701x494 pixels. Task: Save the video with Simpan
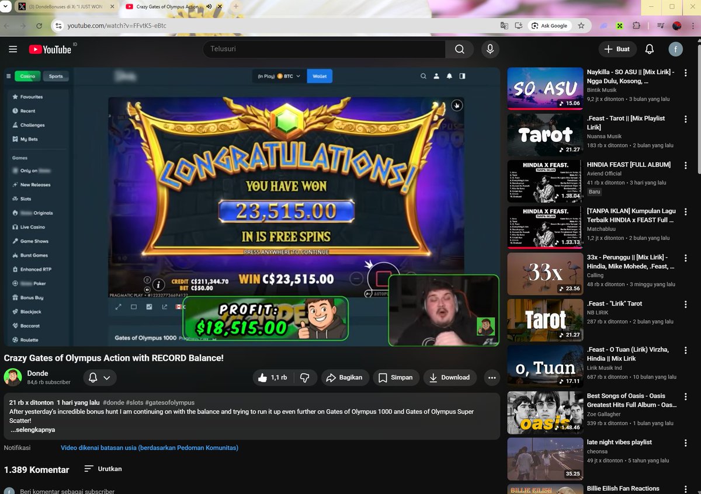click(x=395, y=378)
